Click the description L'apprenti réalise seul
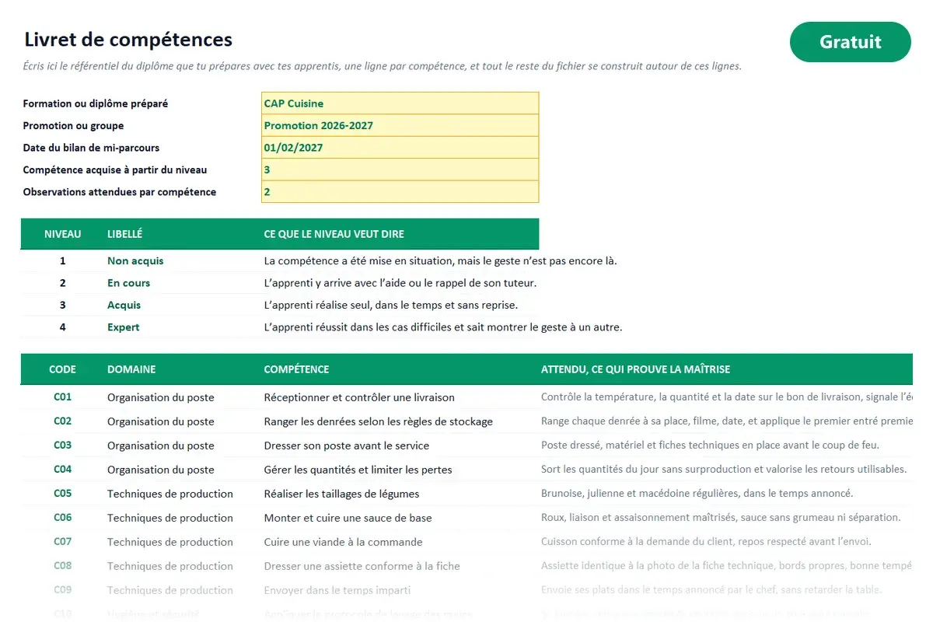The image size is (933, 622). (x=391, y=305)
